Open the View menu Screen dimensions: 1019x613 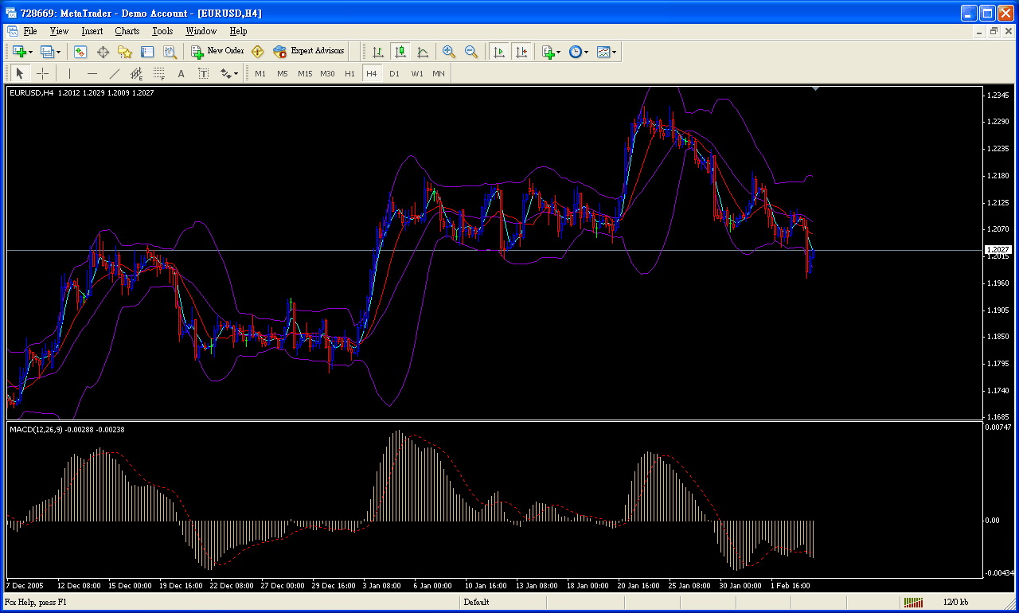pos(59,31)
